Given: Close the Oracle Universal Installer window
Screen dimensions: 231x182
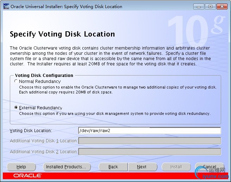Looking at the screenshot, I should 222,7.
